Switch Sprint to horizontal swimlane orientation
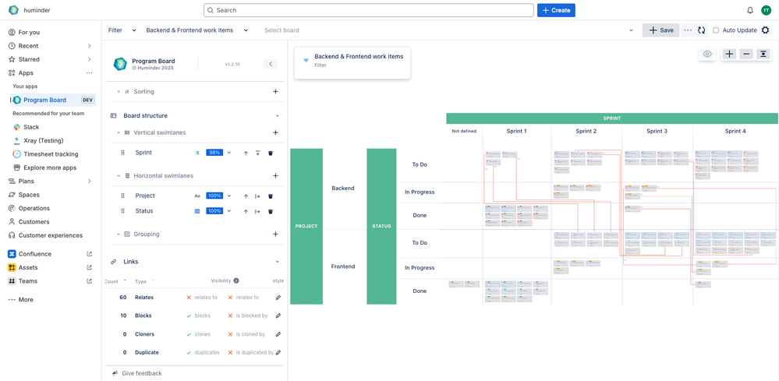The width and height of the screenshot is (779, 381). click(x=258, y=153)
